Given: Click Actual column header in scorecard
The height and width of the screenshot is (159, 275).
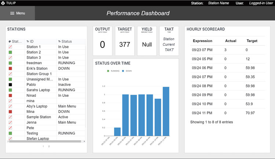Looking at the screenshot, I should [231, 41].
